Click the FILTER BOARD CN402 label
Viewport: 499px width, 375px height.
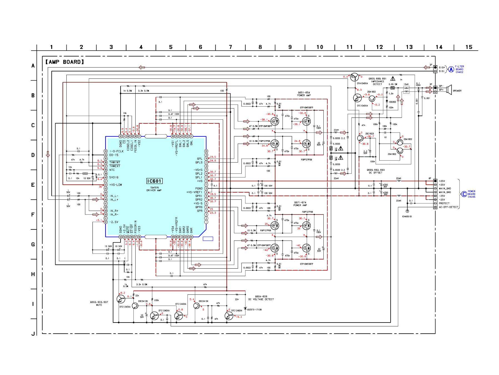(x=460, y=69)
